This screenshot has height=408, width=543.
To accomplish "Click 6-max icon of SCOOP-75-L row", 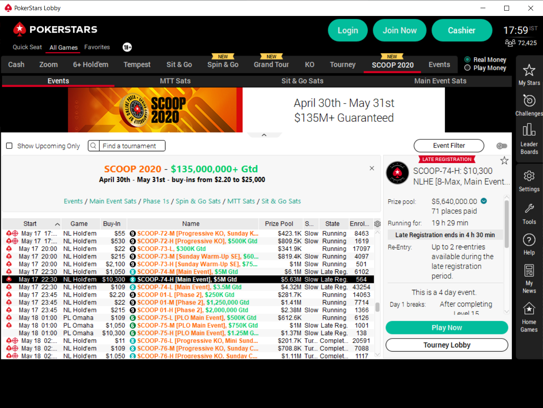I will pyautogui.click(x=133, y=318).
